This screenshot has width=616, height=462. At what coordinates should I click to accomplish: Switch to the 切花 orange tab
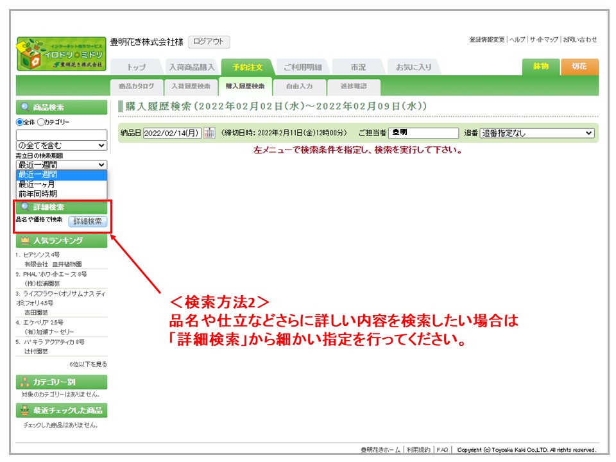tap(579, 66)
